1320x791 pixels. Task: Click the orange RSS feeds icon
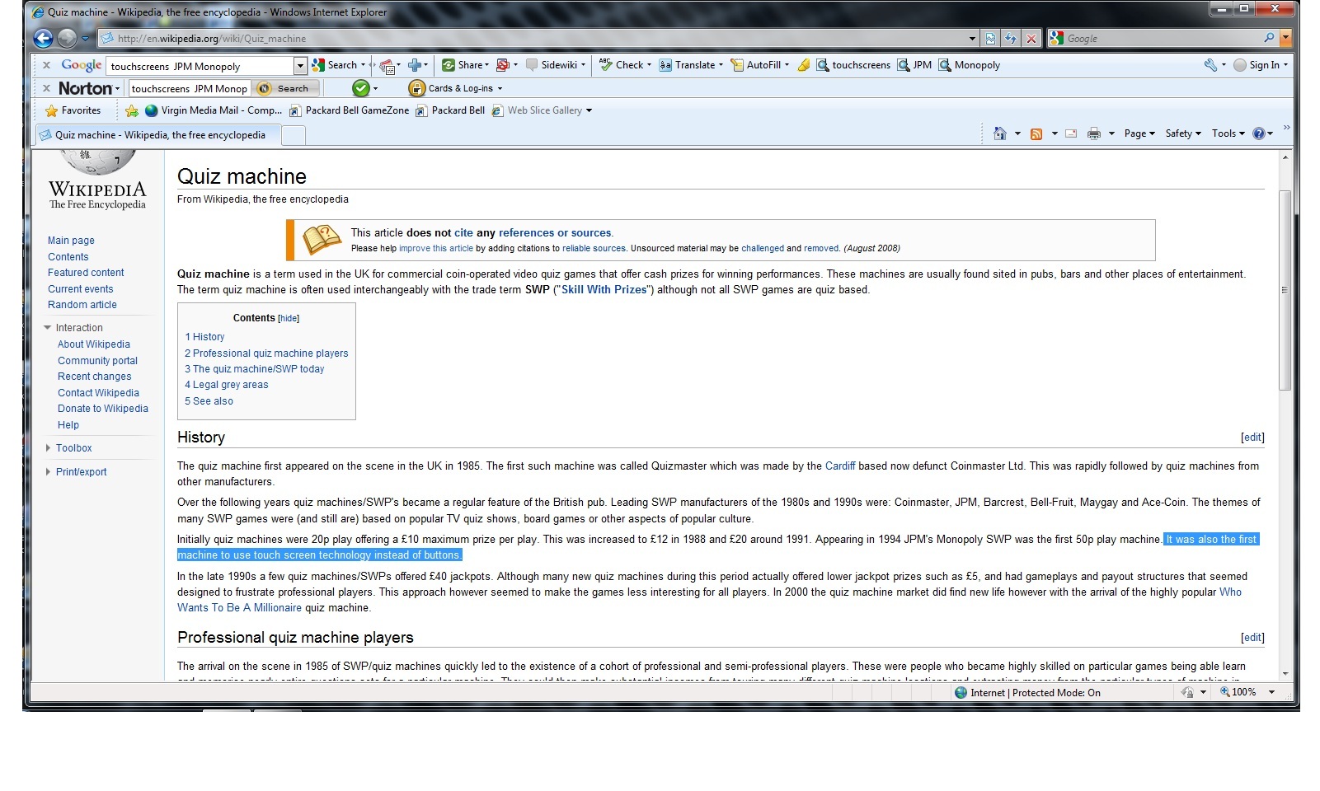1036,133
